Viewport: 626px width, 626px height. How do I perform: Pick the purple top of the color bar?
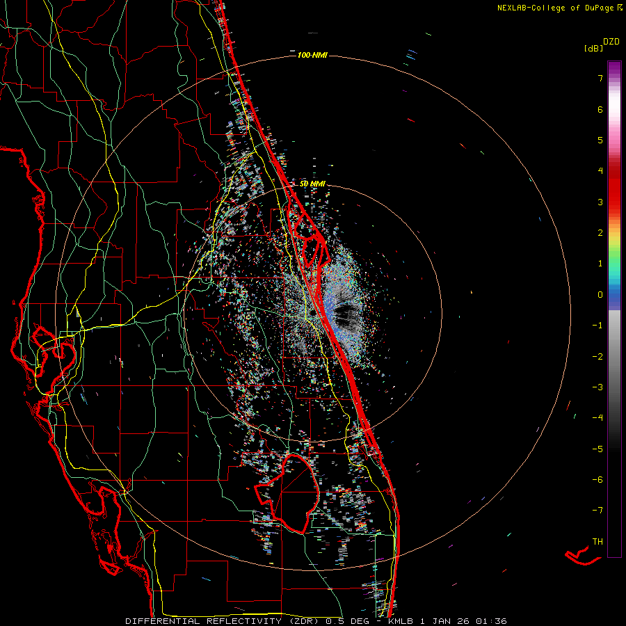pyautogui.click(x=614, y=69)
